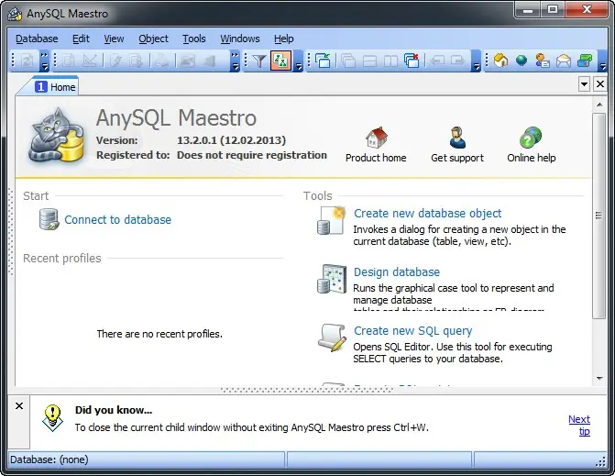The image size is (615, 476).
Task: Click 'Does not require registration' text
Action: 252,155
